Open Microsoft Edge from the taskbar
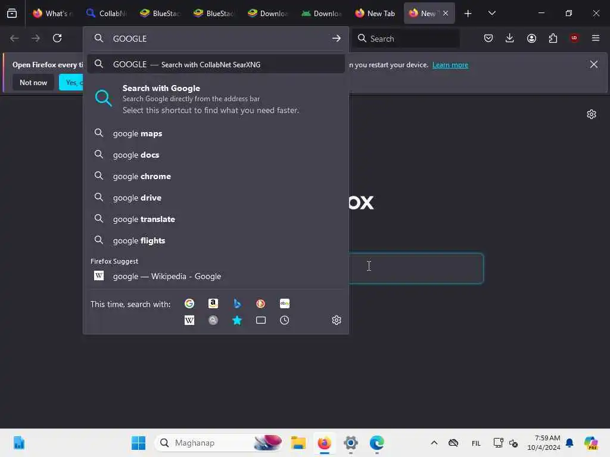 (376, 443)
